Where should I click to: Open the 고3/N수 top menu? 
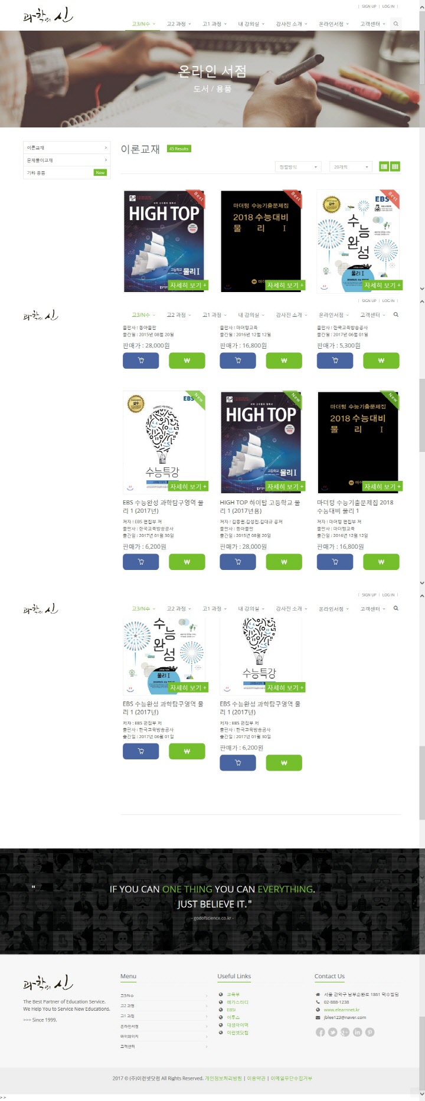pos(143,24)
